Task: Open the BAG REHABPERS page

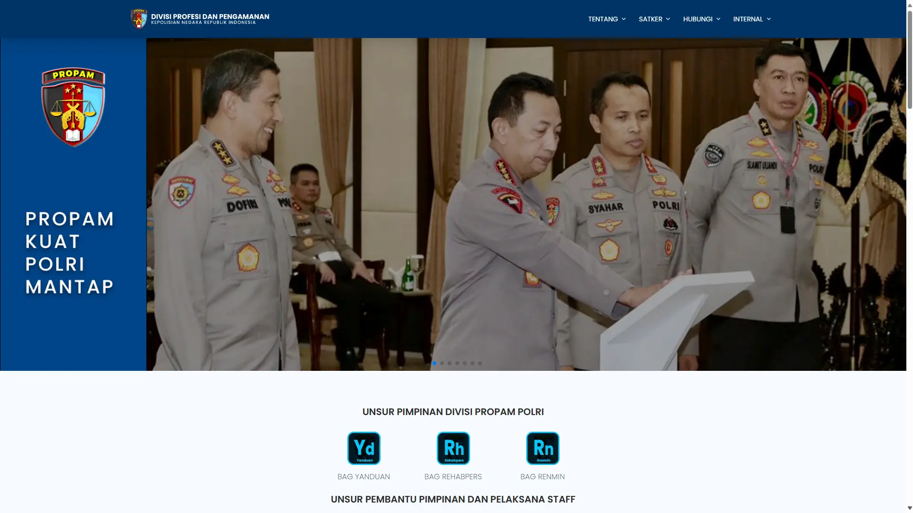Action: pos(452,476)
